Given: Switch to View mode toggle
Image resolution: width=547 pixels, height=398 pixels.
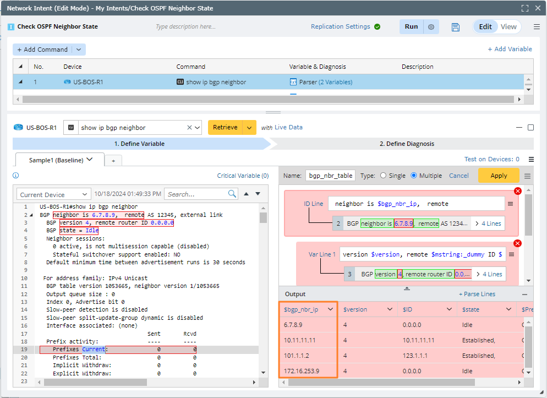Looking at the screenshot, I should (x=508, y=27).
